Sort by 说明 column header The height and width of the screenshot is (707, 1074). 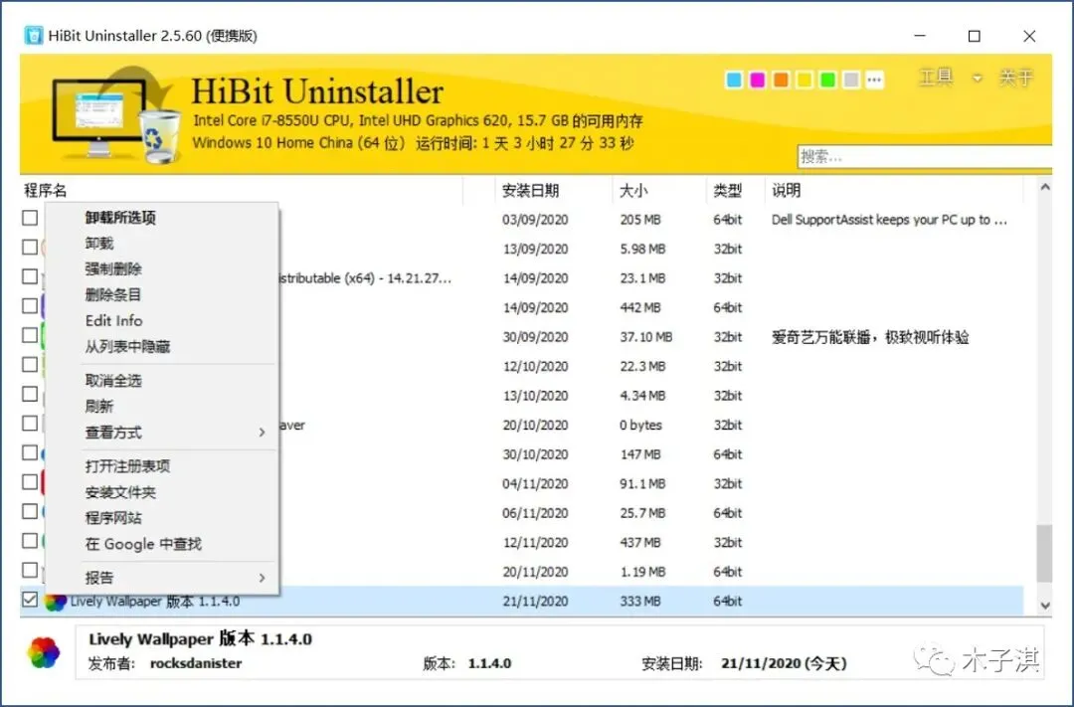pyautogui.click(x=894, y=191)
